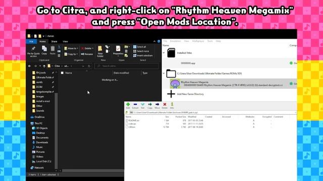Open 7-Zip address bar dropdown arrow

(295, 113)
